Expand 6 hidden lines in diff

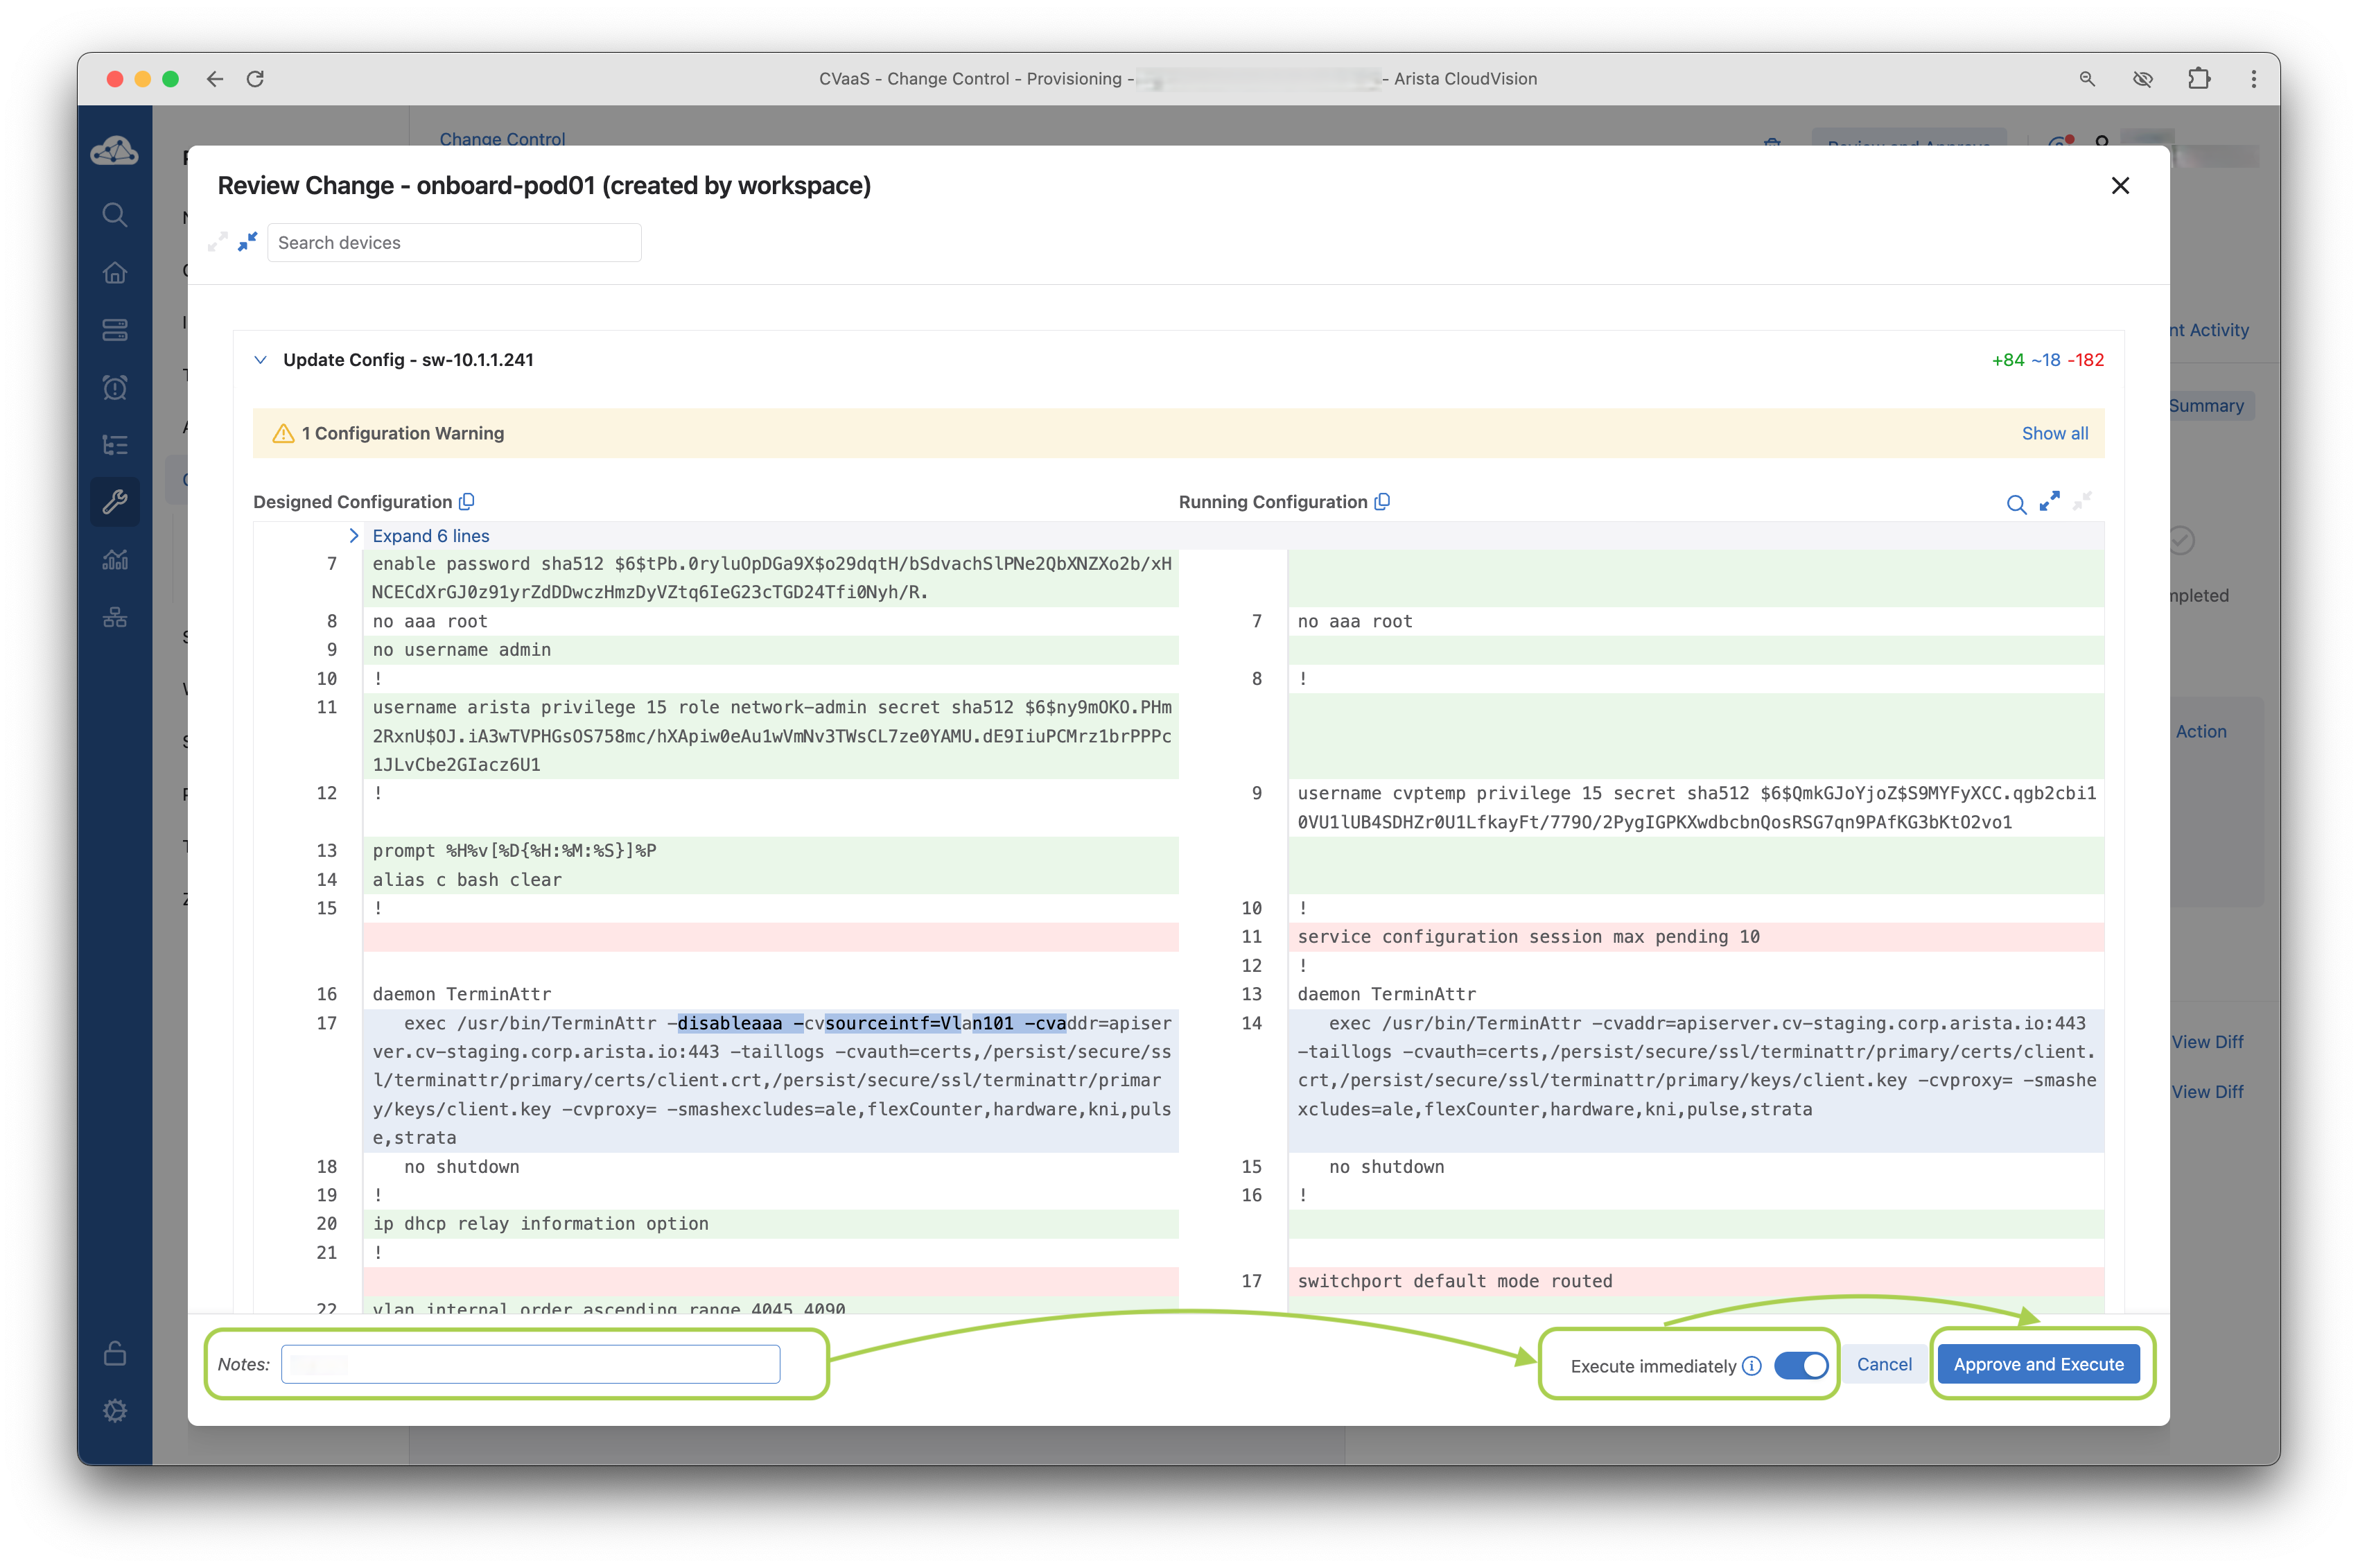[x=430, y=536]
